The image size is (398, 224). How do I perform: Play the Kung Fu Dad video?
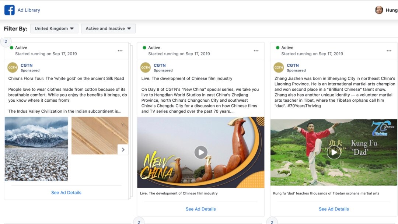(334, 152)
